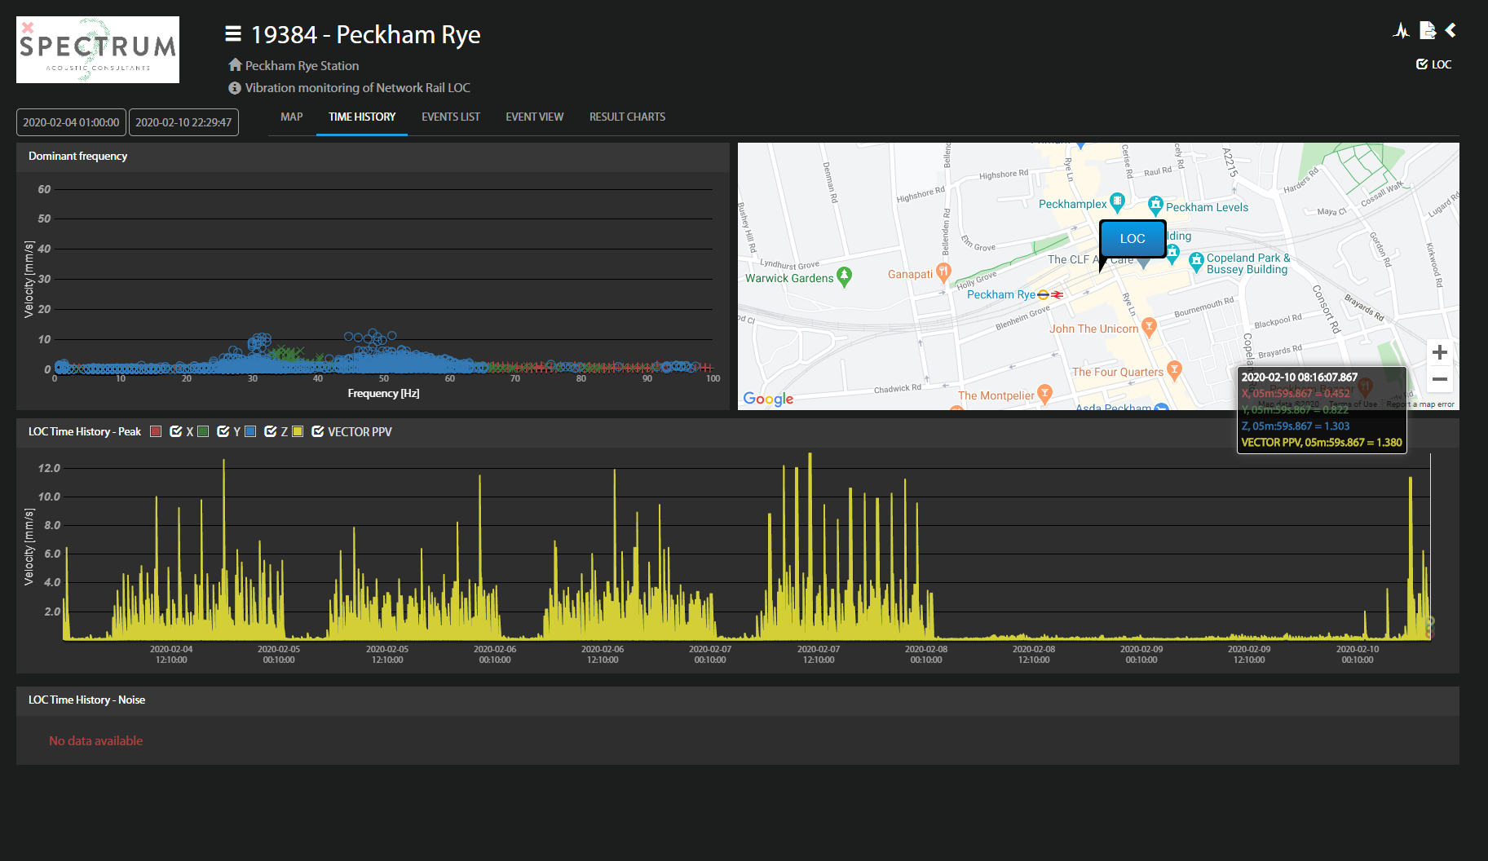
Task: Go to the Map tab
Action: point(291,117)
